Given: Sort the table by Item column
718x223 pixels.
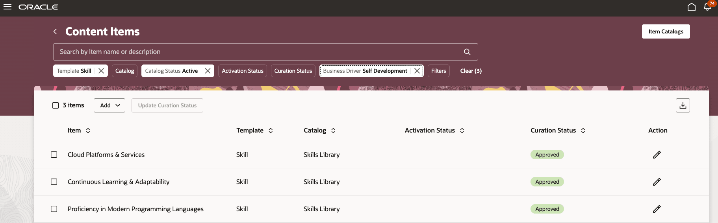Looking at the screenshot, I should point(88,131).
